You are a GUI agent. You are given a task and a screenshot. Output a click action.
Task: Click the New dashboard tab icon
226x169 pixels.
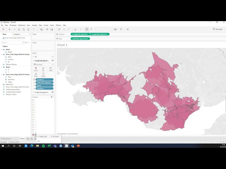click(x=31, y=139)
